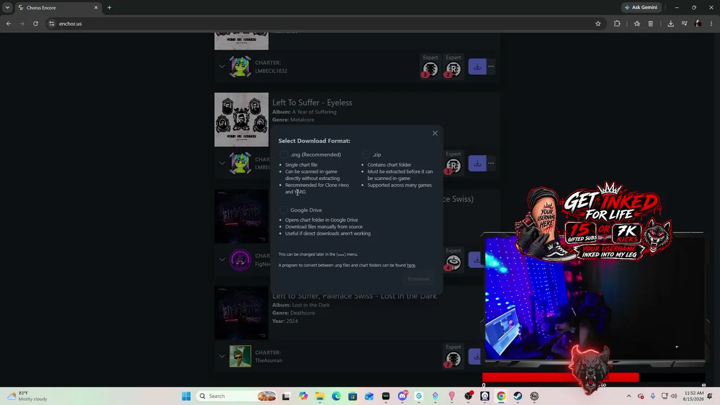Open the tab search dropdown

[7, 8]
